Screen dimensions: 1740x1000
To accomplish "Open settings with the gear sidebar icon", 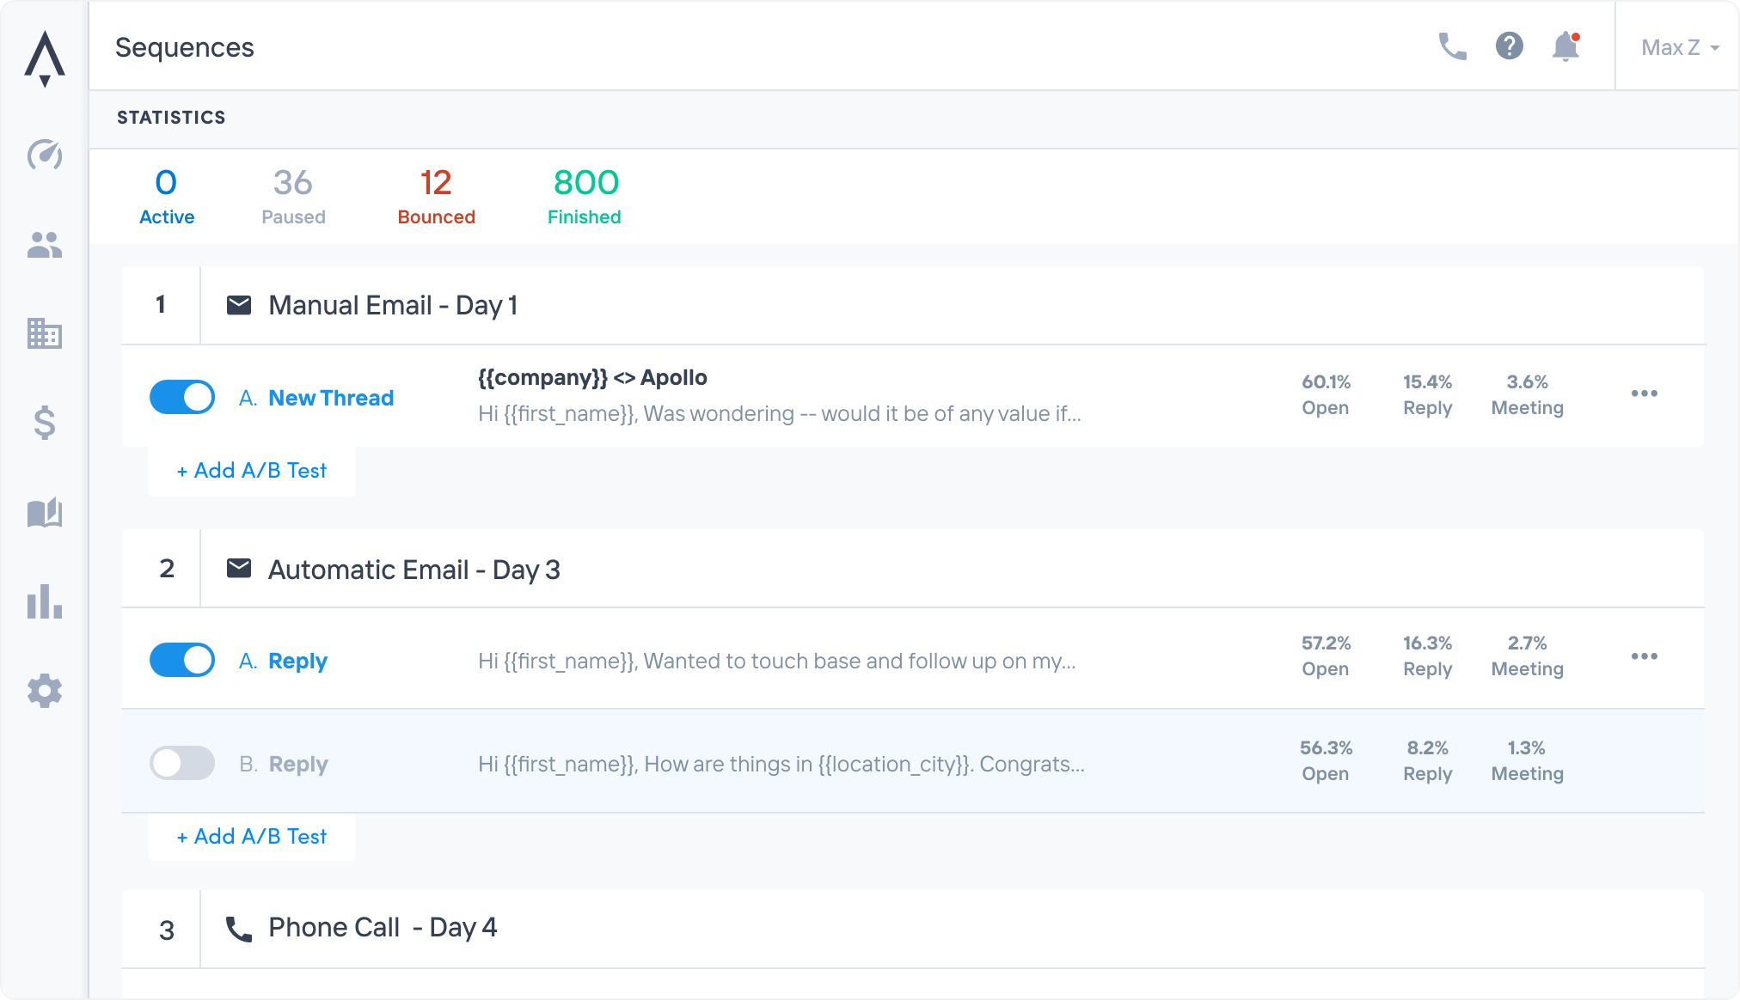I will [x=46, y=690].
